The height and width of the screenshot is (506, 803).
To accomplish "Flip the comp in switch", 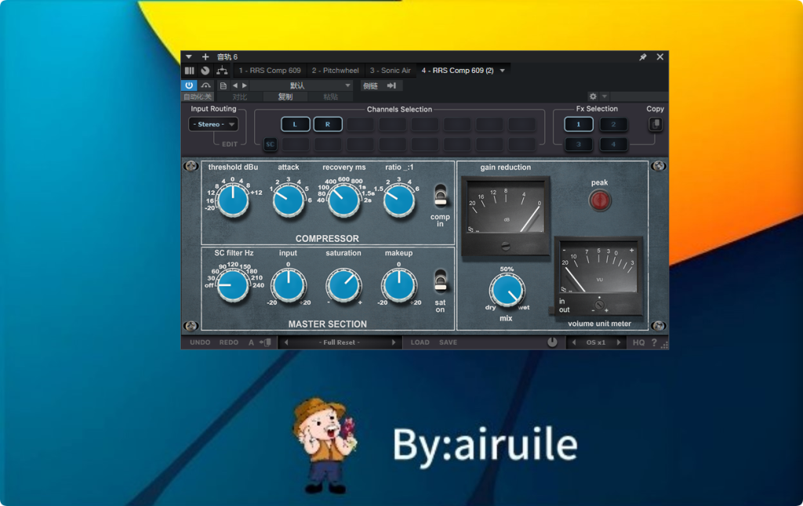I will coord(441,196).
